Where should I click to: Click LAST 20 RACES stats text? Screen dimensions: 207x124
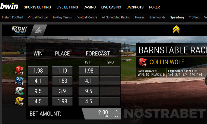pyautogui.click(x=151, y=73)
